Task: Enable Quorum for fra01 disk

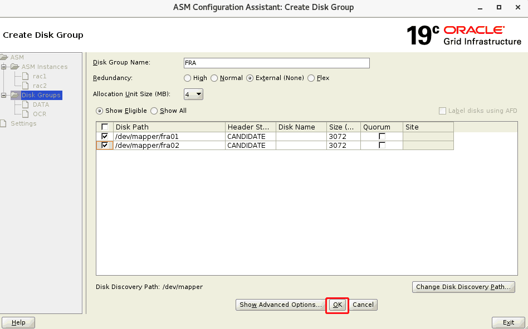Action: click(382, 137)
